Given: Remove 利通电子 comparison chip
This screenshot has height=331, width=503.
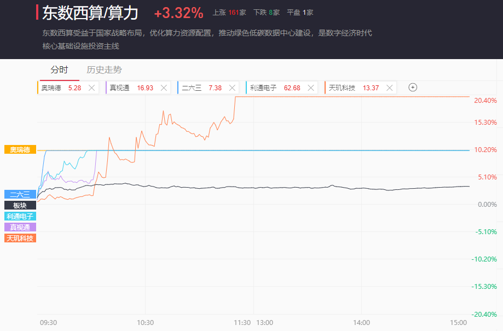Looking at the screenshot, I should 311,88.
